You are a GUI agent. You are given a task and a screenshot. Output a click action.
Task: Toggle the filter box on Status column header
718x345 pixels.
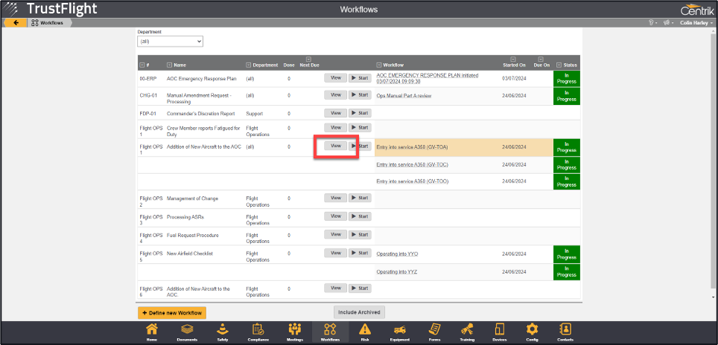click(x=559, y=65)
